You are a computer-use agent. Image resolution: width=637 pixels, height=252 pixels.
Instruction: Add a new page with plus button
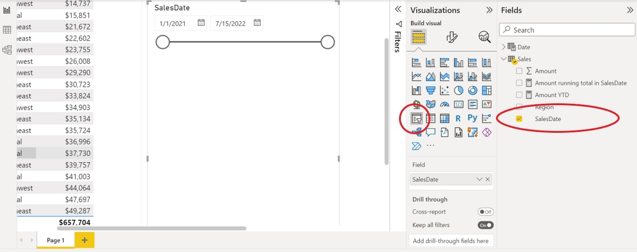[84, 240]
